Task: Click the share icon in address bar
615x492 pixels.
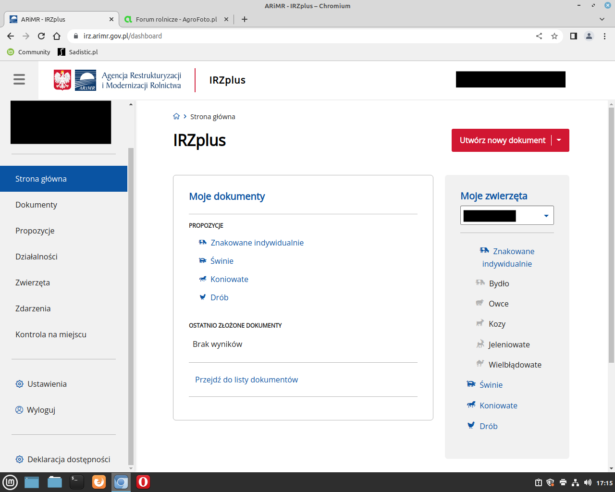Action: [539, 36]
